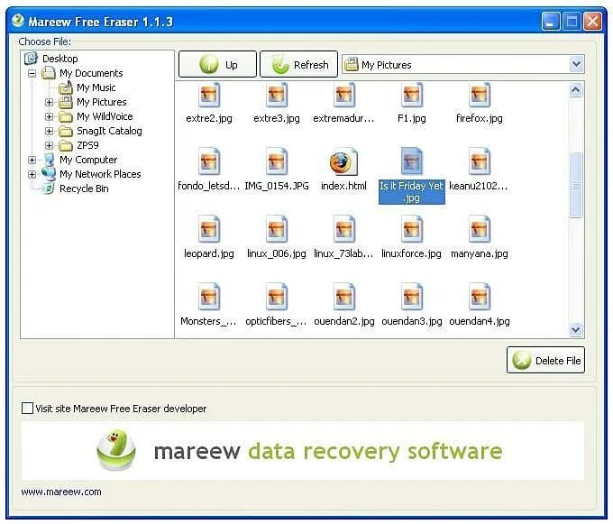Image resolution: width=613 pixels, height=524 pixels.
Task: Select the extre3.jpg file icon
Action: [x=277, y=95]
